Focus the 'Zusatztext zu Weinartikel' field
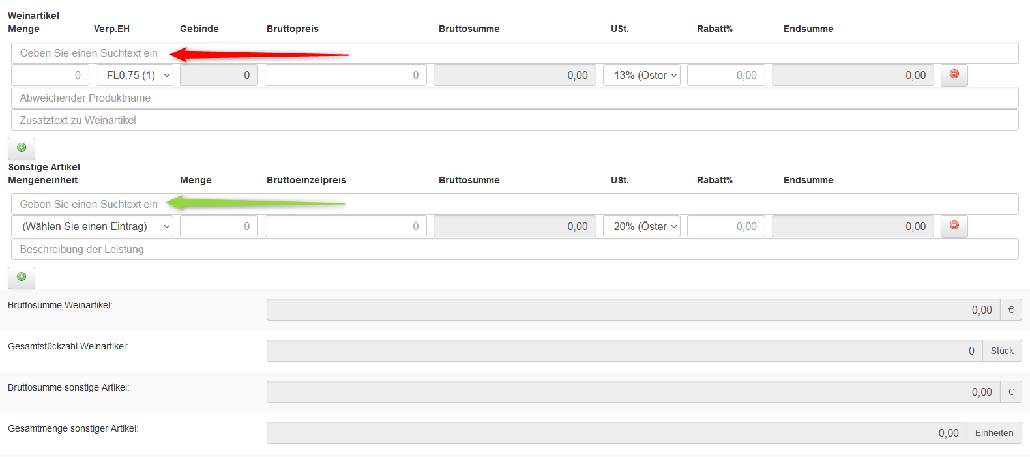 click(514, 120)
